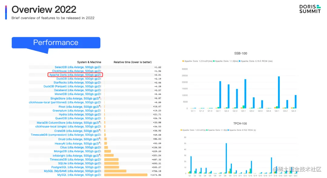Click the MySQL (MyISAM) orange bar
The image size is (327, 178).
click(x=115, y=171)
